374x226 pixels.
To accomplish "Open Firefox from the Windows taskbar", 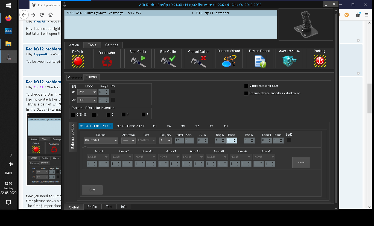I will [8, 18].
